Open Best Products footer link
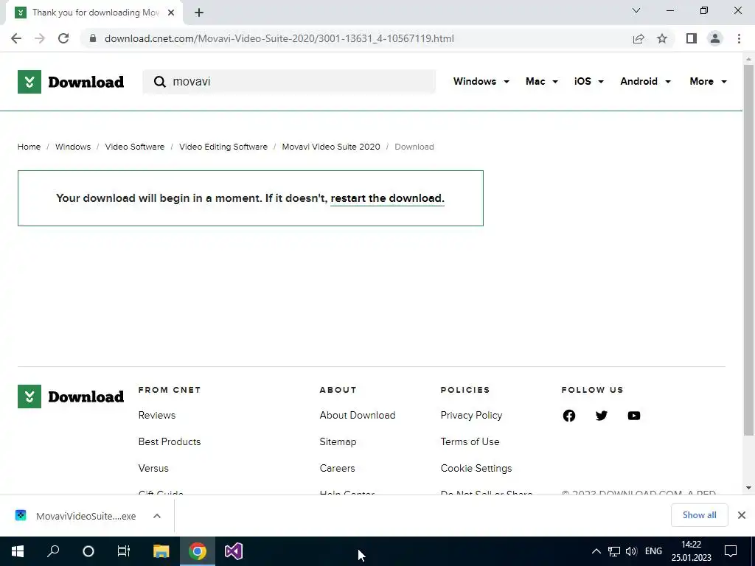The height and width of the screenshot is (566, 755). pos(170,441)
